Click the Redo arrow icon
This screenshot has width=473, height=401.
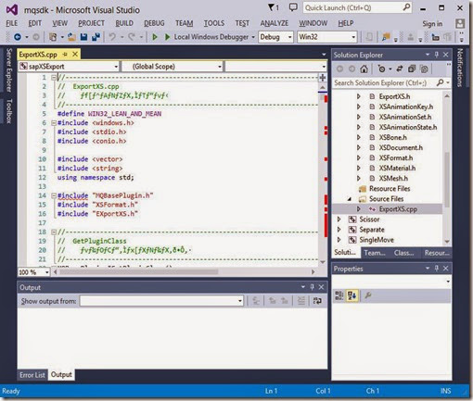(x=132, y=37)
